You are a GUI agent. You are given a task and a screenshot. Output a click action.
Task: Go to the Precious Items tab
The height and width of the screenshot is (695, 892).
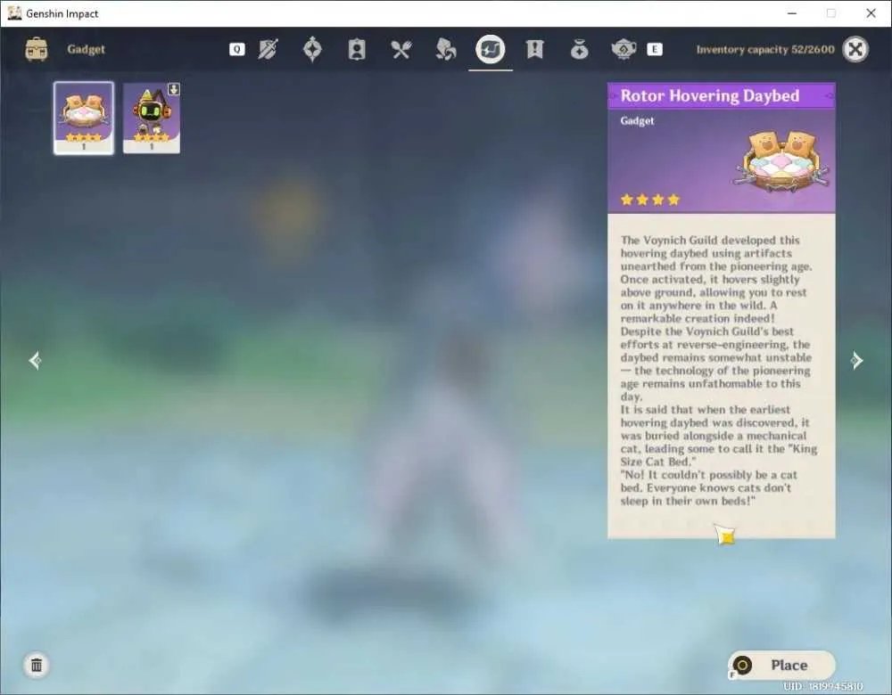click(x=579, y=49)
